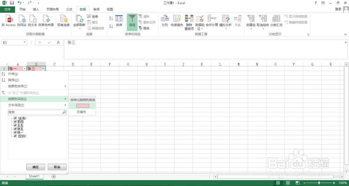The image size is (349, 186).
Task: Open 数据验证 data validation
Action: click(x=200, y=22)
